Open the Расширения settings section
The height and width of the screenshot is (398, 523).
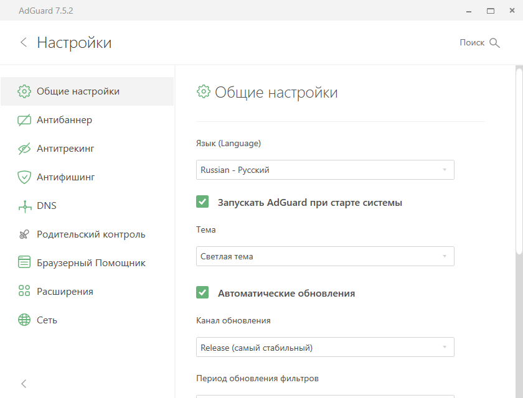[x=65, y=292]
